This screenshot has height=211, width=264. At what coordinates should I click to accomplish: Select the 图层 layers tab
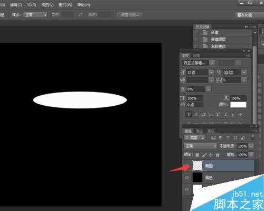[188, 131]
